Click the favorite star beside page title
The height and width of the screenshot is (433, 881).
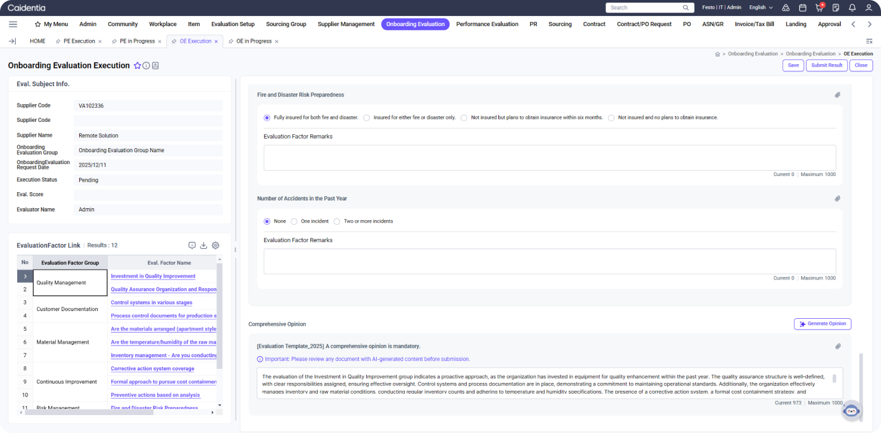(x=138, y=65)
